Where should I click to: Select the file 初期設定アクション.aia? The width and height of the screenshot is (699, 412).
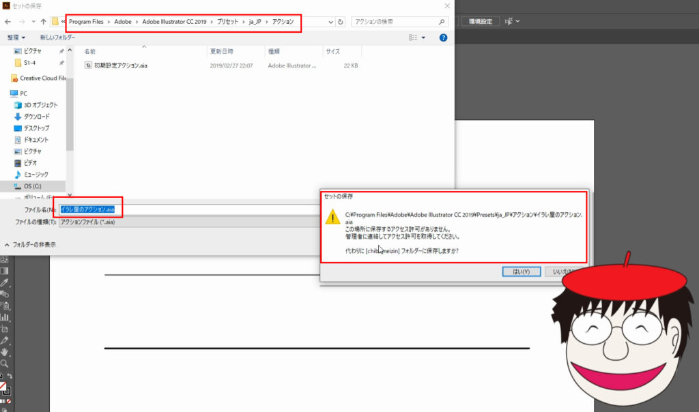pos(121,65)
